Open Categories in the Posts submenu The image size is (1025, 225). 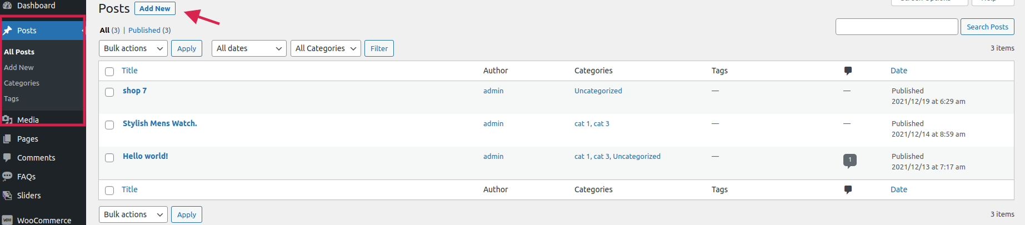pyautogui.click(x=22, y=83)
